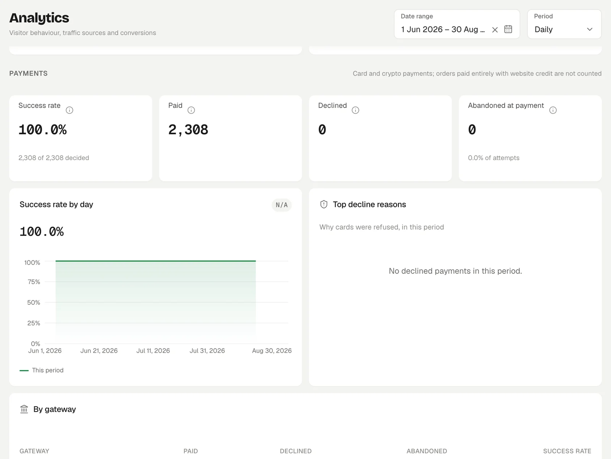The image size is (611, 459).
Task: Click the 75% y-axis label
Action: tap(34, 282)
